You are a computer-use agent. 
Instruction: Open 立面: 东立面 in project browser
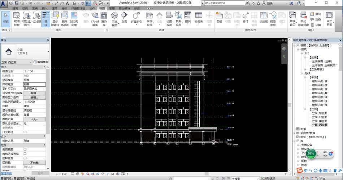tap(320, 113)
